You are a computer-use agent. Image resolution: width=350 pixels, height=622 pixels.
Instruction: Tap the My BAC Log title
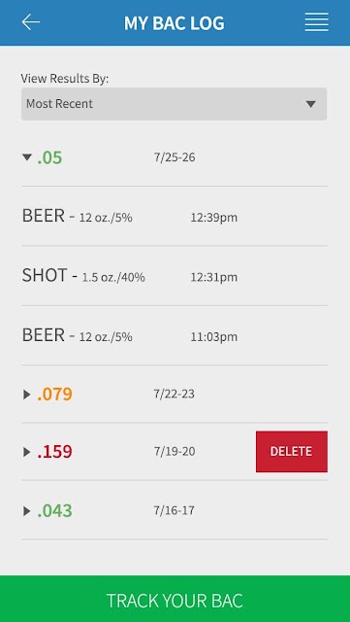175,23
